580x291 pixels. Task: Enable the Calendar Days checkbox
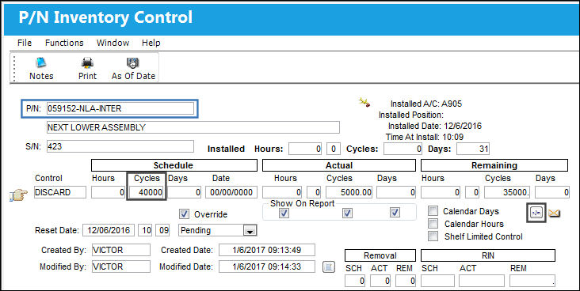click(x=433, y=211)
